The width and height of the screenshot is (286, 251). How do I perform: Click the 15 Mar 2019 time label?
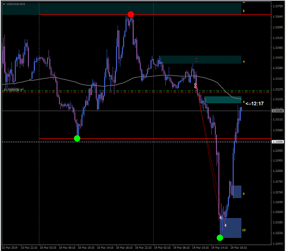click(10, 247)
